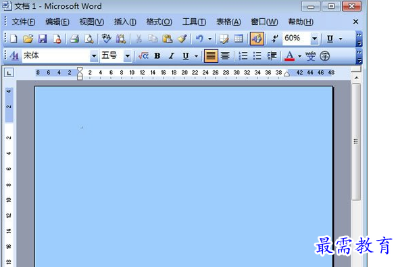
Task: Open the 表格(A) menu
Action: [228, 22]
